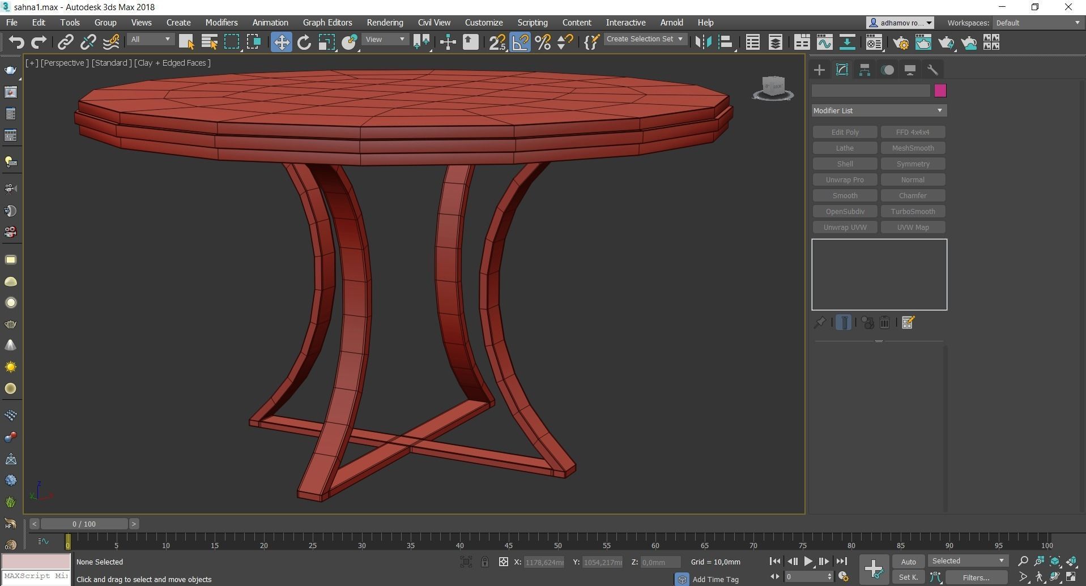This screenshot has height=586, width=1086.
Task: Open the user account dropdown
Action: (x=900, y=23)
